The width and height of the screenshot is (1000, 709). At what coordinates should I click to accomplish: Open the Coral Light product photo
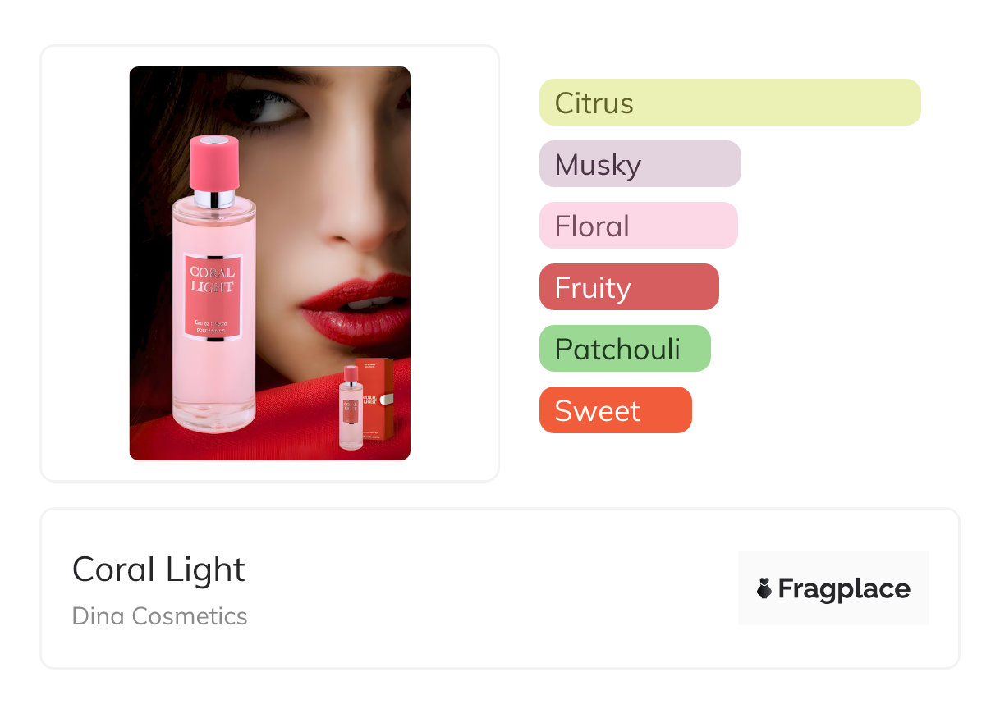tap(270, 263)
